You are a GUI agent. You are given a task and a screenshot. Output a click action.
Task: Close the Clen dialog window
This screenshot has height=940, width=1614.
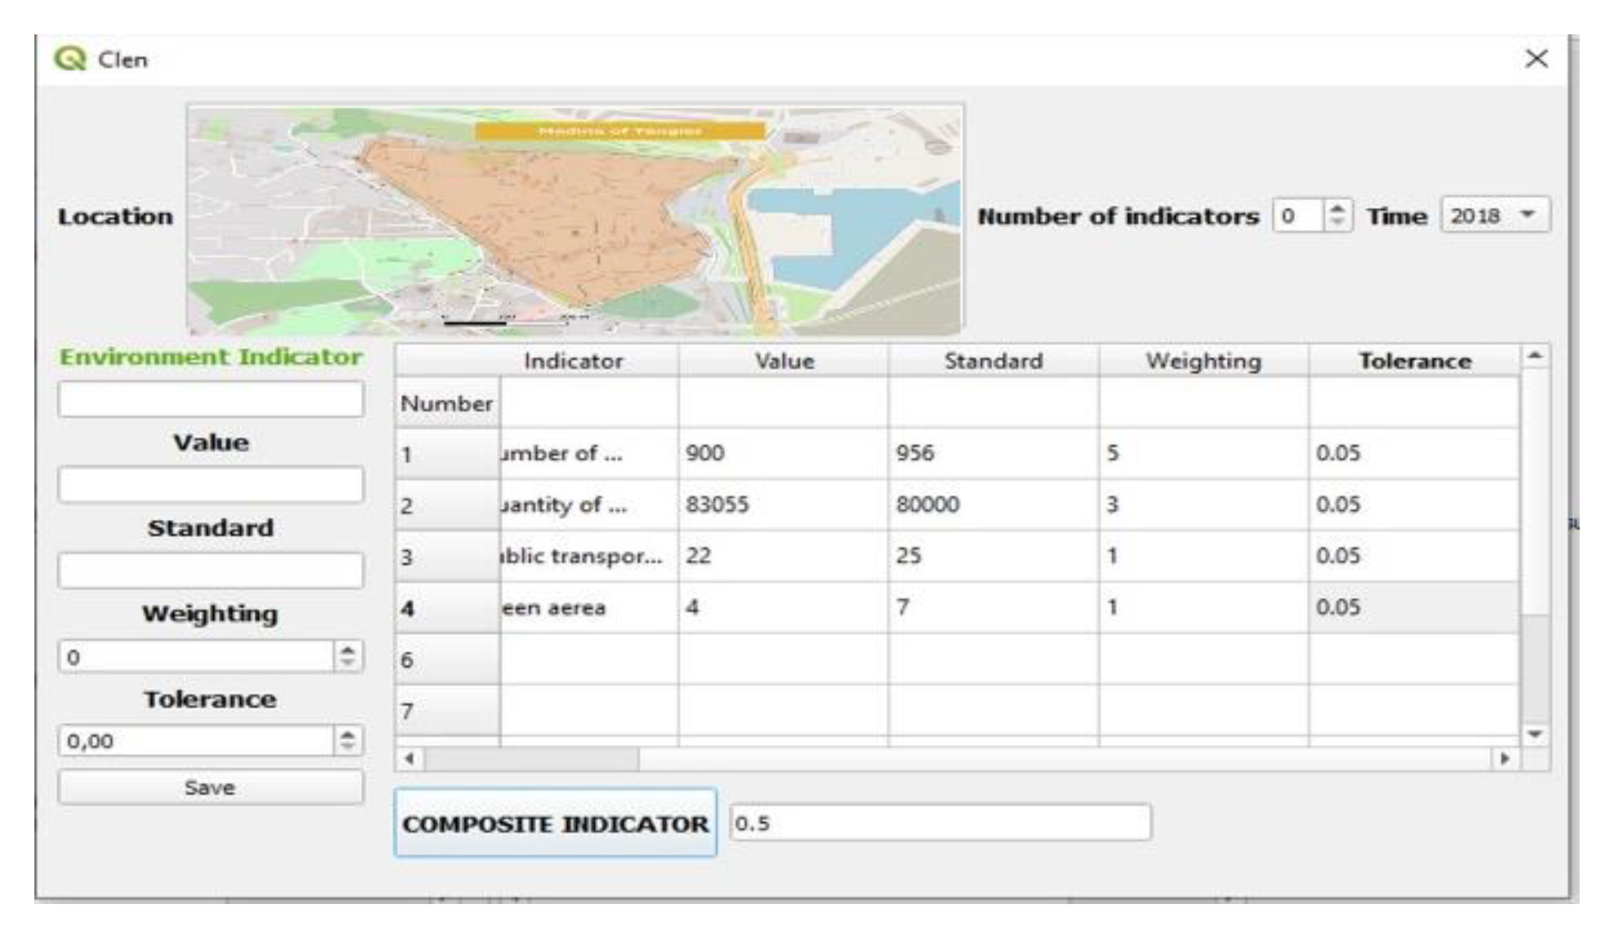tap(1536, 59)
